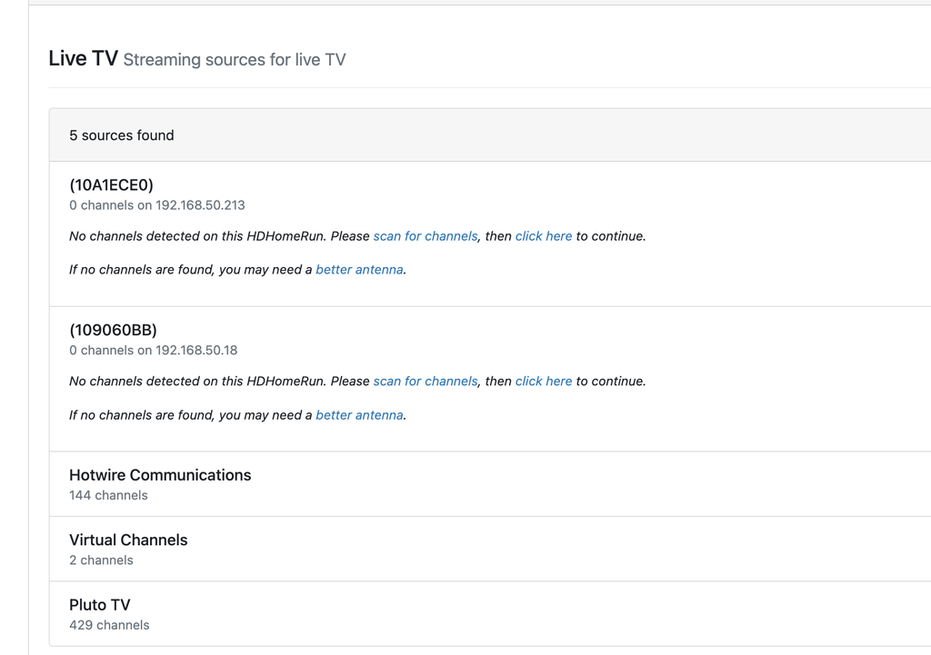Click the scan for channels link for 10A1ECE0

point(425,235)
